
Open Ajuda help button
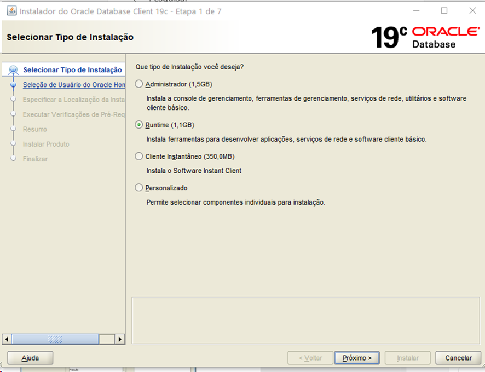pos(30,358)
